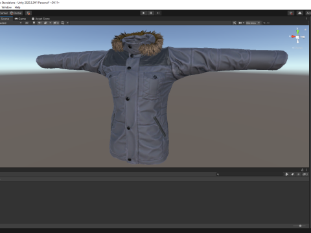311x233 pixels.
Task: Open the Asset Store tab
Action: [x=41, y=19]
